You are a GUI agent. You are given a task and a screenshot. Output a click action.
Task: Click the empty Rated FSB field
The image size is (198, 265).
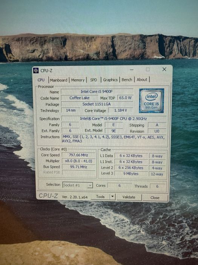[78, 173]
